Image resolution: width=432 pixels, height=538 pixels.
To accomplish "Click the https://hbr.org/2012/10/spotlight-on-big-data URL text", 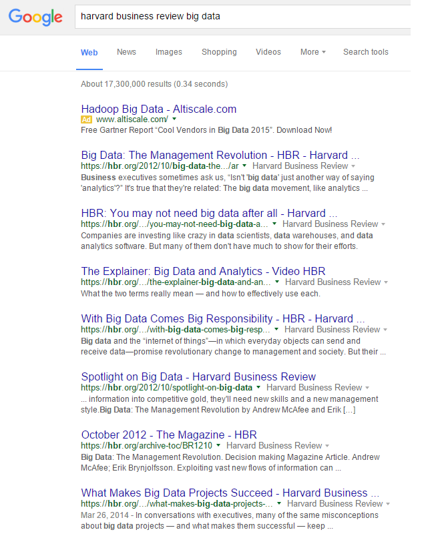I will pos(167,387).
